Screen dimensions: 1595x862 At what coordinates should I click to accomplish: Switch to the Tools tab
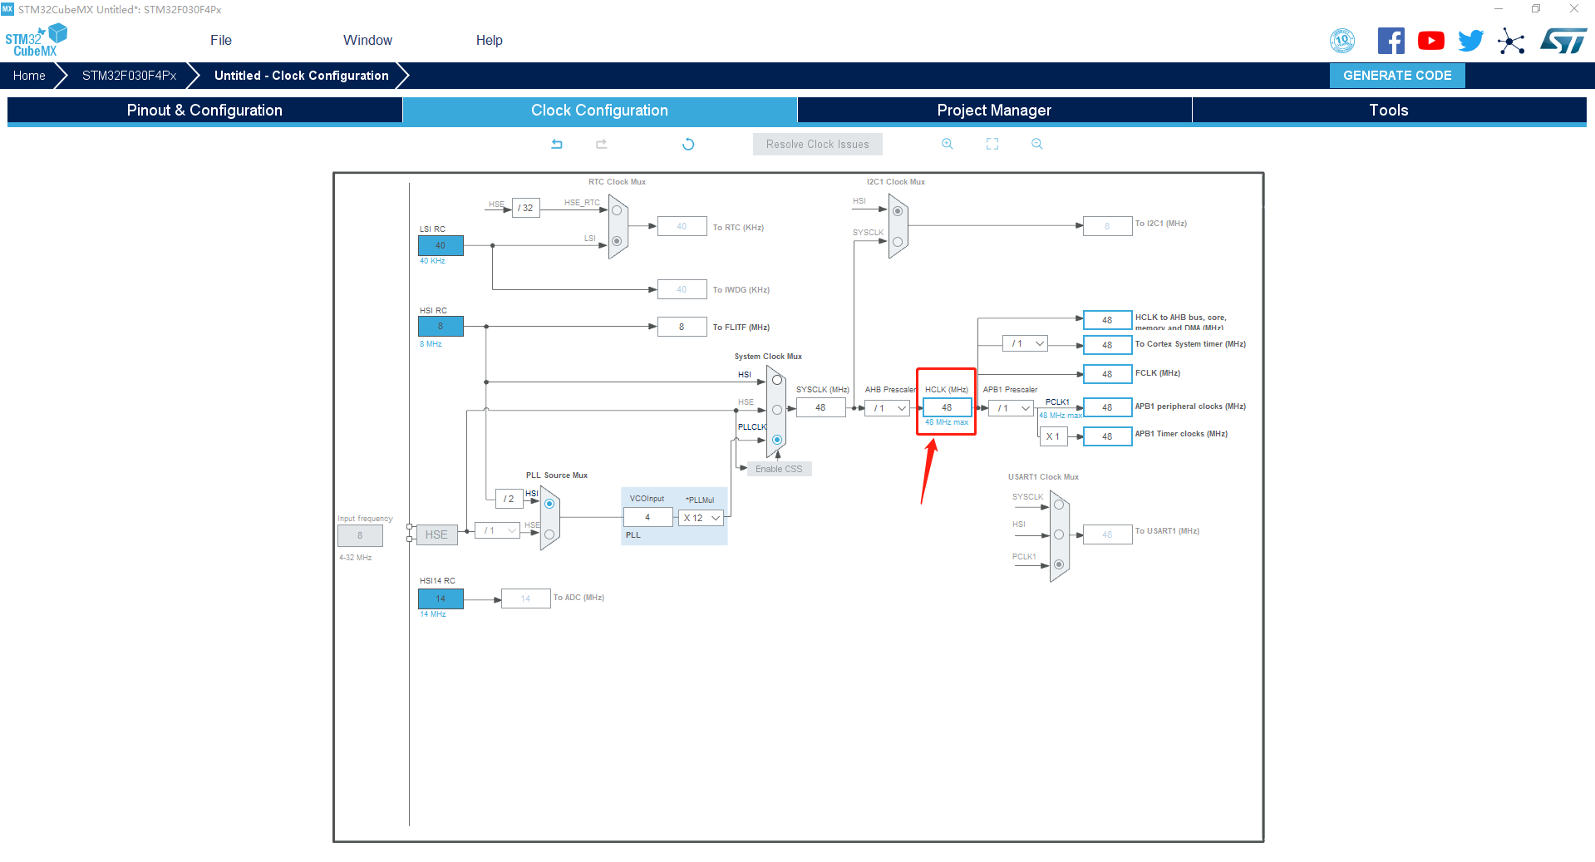(x=1389, y=110)
